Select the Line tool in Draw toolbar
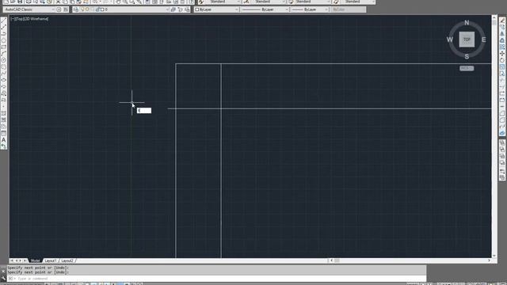 pos(3,21)
